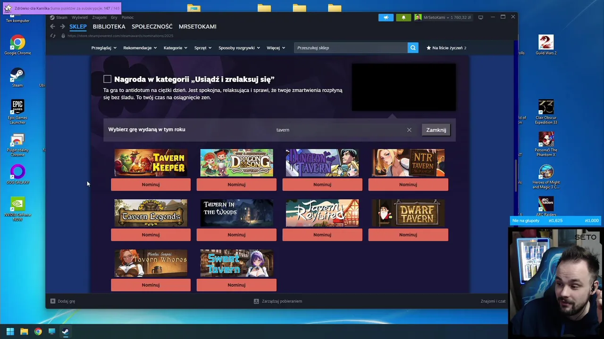
Task: Open the Steam announcements megaphone icon
Action: [386, 17]
